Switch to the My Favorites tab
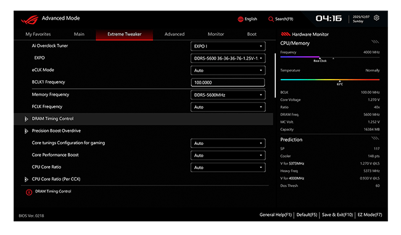Viewport: 401px width, 235px height. [38, 34]
